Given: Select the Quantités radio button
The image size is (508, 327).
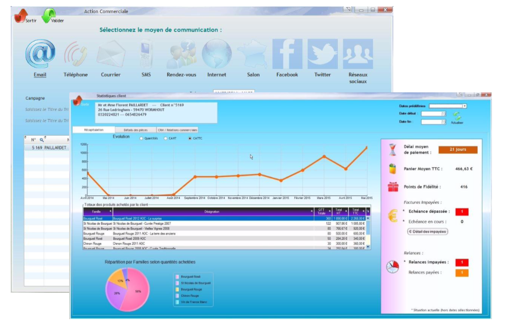Looking at the screenshot, I should tap(142, 139).
